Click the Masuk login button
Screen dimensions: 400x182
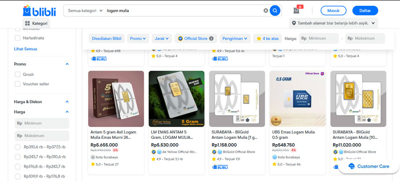click(333, 11)
